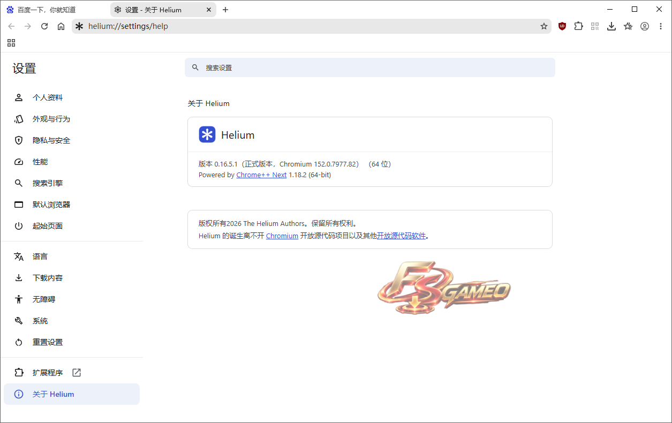Viewport: 672px width, 423px height.
Task: Bookmark this page with the star icon
Action: (x=544, y=26)
